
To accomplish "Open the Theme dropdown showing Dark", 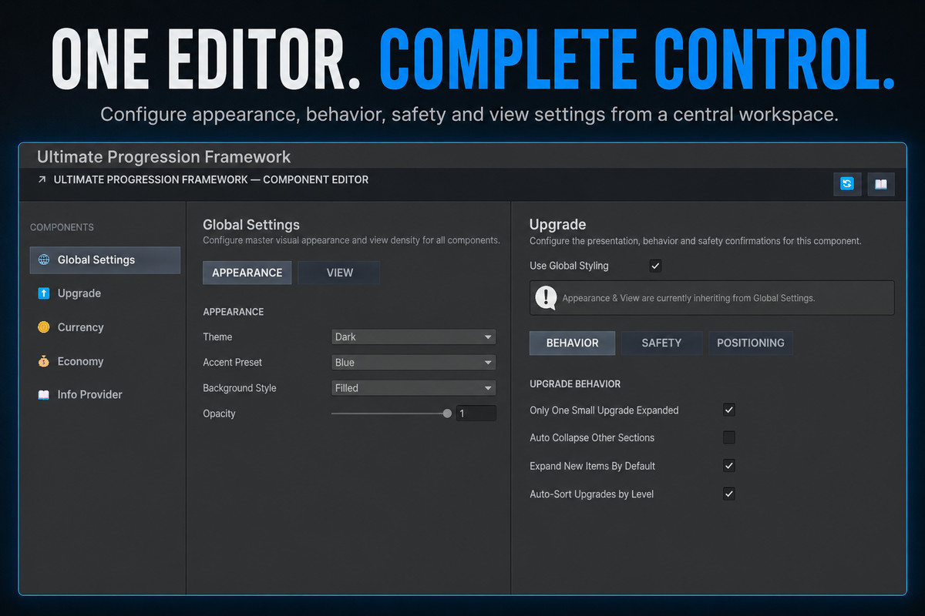I will 414,337.
